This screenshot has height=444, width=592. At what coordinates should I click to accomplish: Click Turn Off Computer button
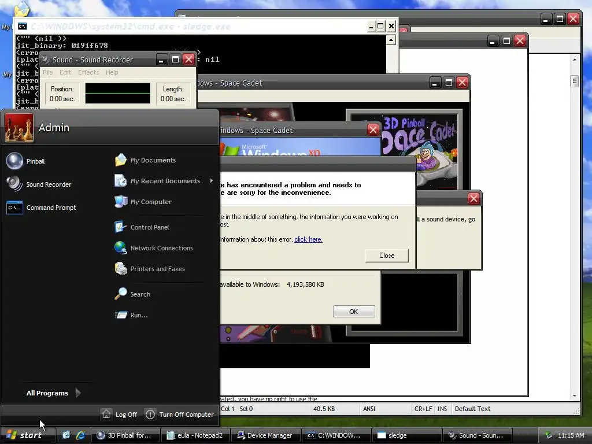coord(180,414)
